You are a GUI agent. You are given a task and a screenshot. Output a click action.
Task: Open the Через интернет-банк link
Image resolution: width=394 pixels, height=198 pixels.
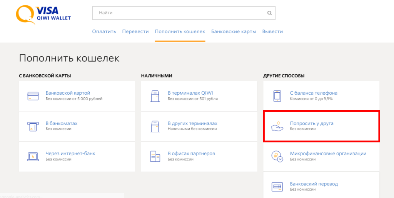(x=70, y=154)
